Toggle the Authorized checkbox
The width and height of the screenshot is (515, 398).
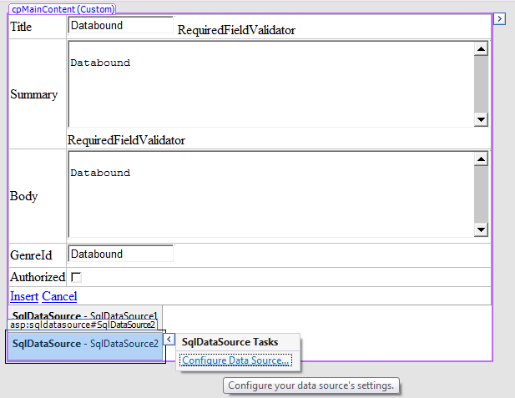(x=76, y=277)
